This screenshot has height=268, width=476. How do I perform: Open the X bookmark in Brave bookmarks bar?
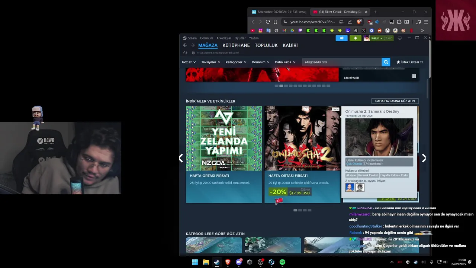pos(364,31)
